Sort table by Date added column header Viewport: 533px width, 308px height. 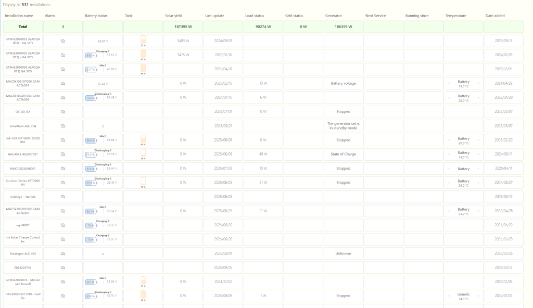[x=494, y=16]
